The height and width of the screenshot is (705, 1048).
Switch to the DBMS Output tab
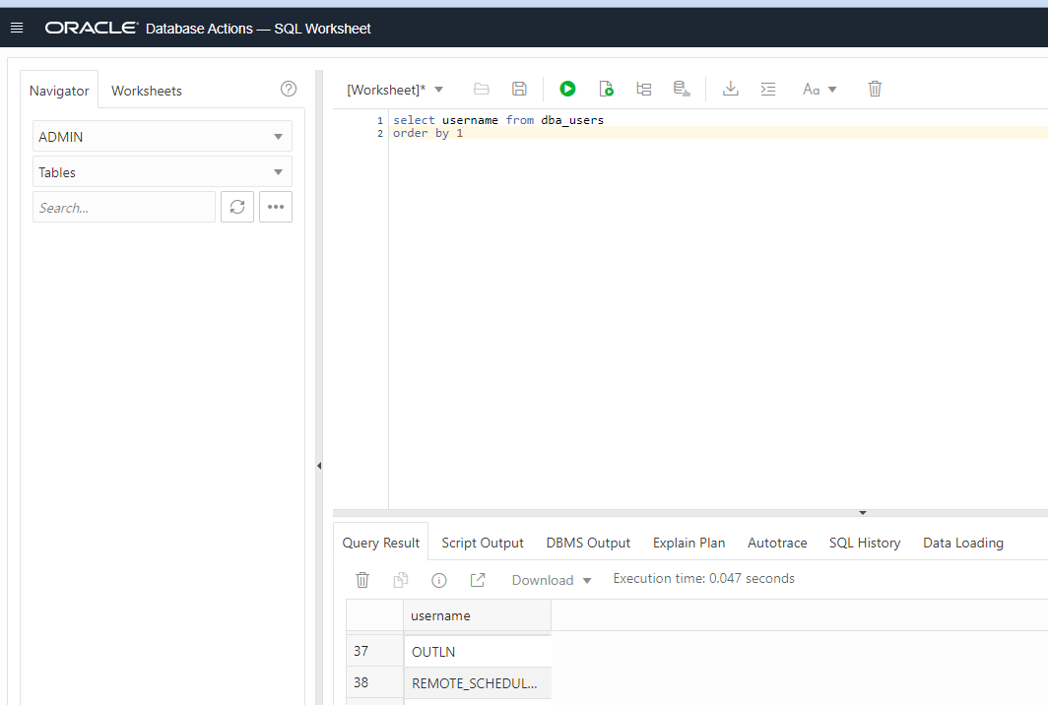click(x=588, y=543)
